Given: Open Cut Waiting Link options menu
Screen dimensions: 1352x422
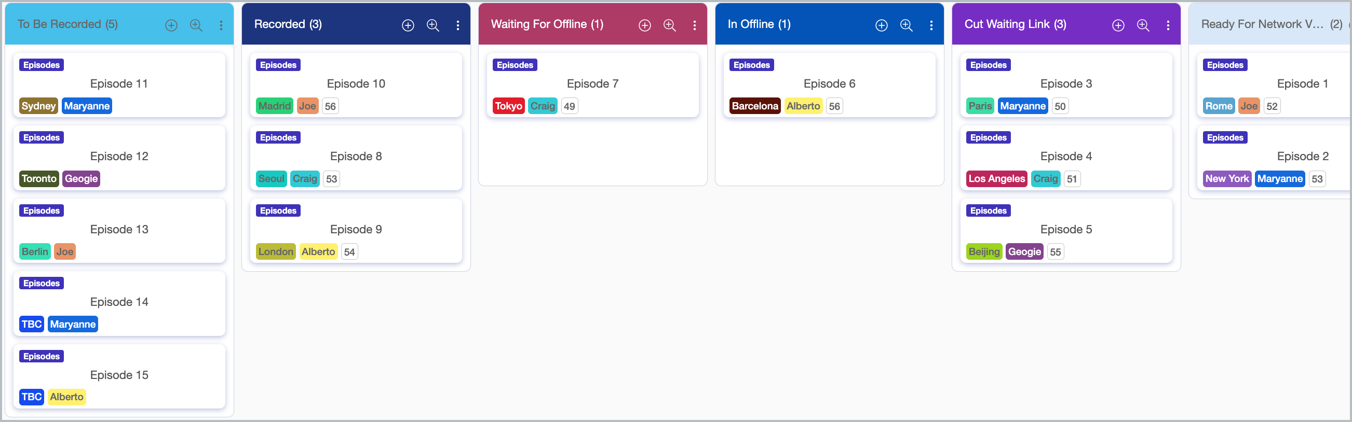Looking at the screenshot, I should point(1168,25).
